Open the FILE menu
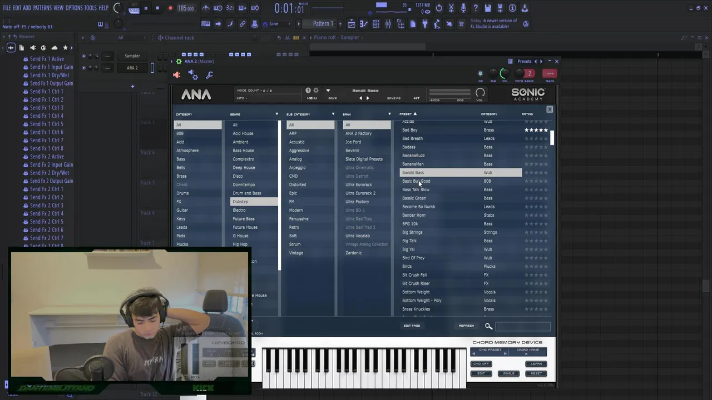This screenshot has width=712, height=400. click(x=7, y=8)
